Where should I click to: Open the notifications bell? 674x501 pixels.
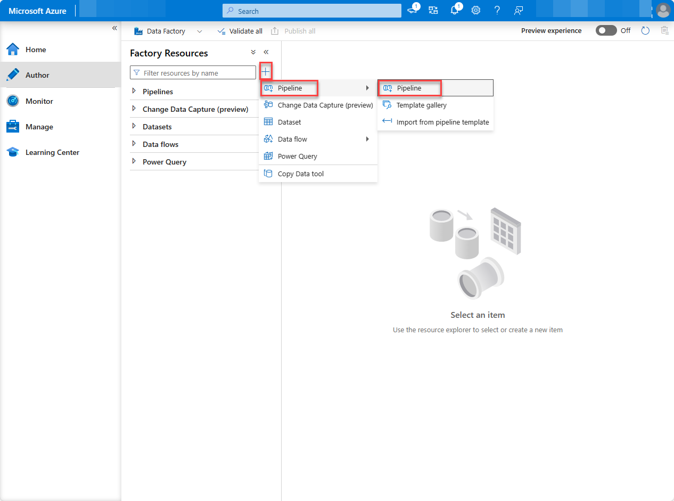(x=454, y=10)
